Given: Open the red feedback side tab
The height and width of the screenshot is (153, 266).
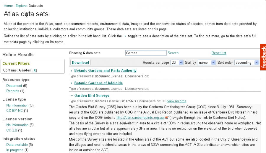Looking at the screenshot, I should (263, 57).
